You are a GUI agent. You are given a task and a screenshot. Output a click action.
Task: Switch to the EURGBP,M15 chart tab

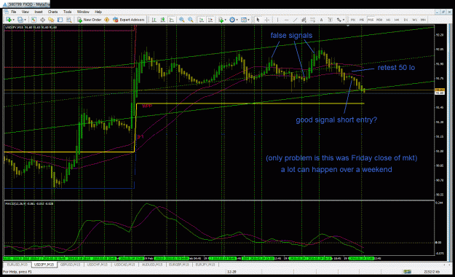[x=179, y=265]
